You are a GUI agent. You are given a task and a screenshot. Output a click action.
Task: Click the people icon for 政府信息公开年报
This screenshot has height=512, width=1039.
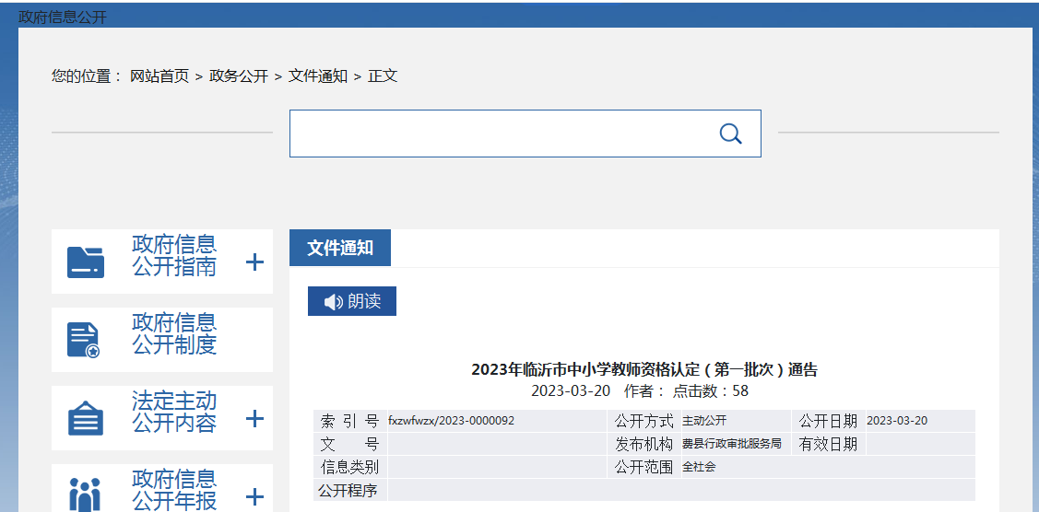click(x=85, y=495)
